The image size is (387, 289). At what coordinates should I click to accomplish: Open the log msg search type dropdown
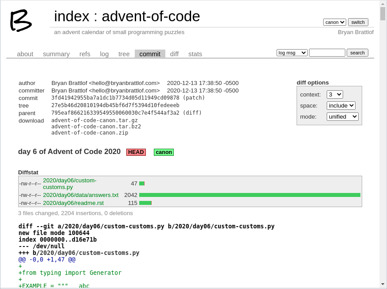click(292, 52)
